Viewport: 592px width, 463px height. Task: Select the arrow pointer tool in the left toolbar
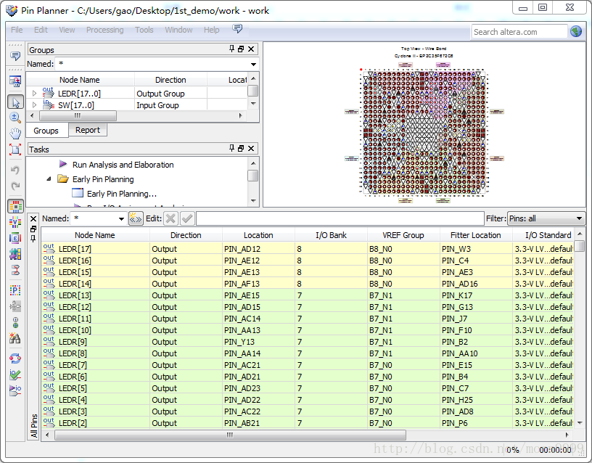tap(15, 102)
